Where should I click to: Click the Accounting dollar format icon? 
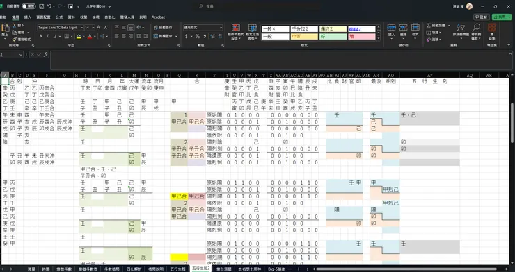(x=187, y=36)
